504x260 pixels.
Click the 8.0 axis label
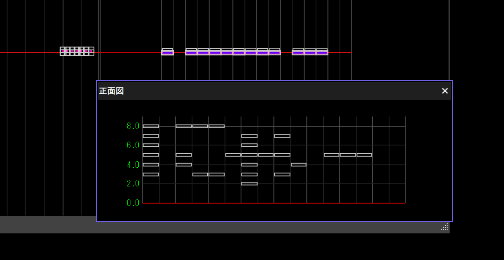[x=133, y=126]
